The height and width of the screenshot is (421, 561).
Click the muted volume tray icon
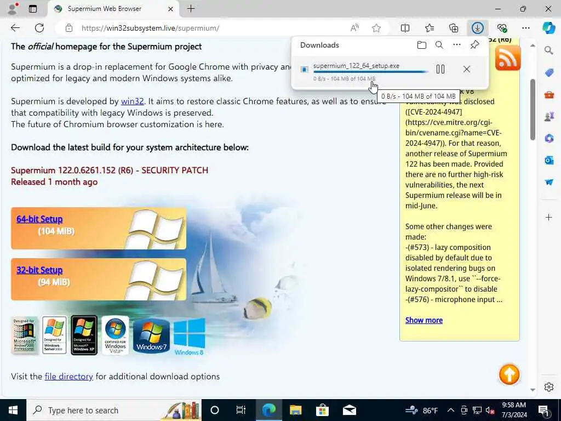point(490,410)
